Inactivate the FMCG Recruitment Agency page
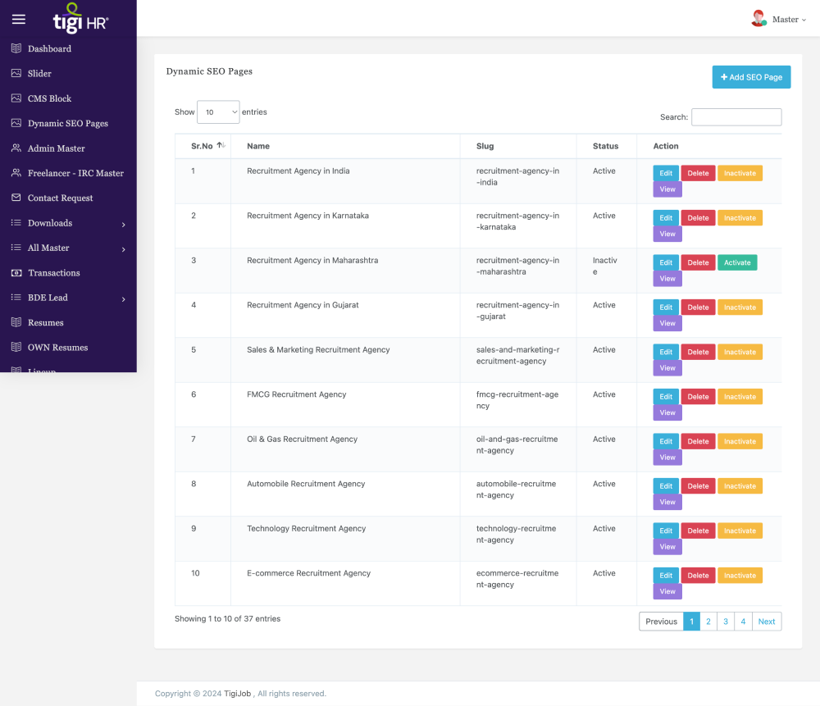This screenshot has width=820, height=706. pyautogui.click(x=740, y=397)
